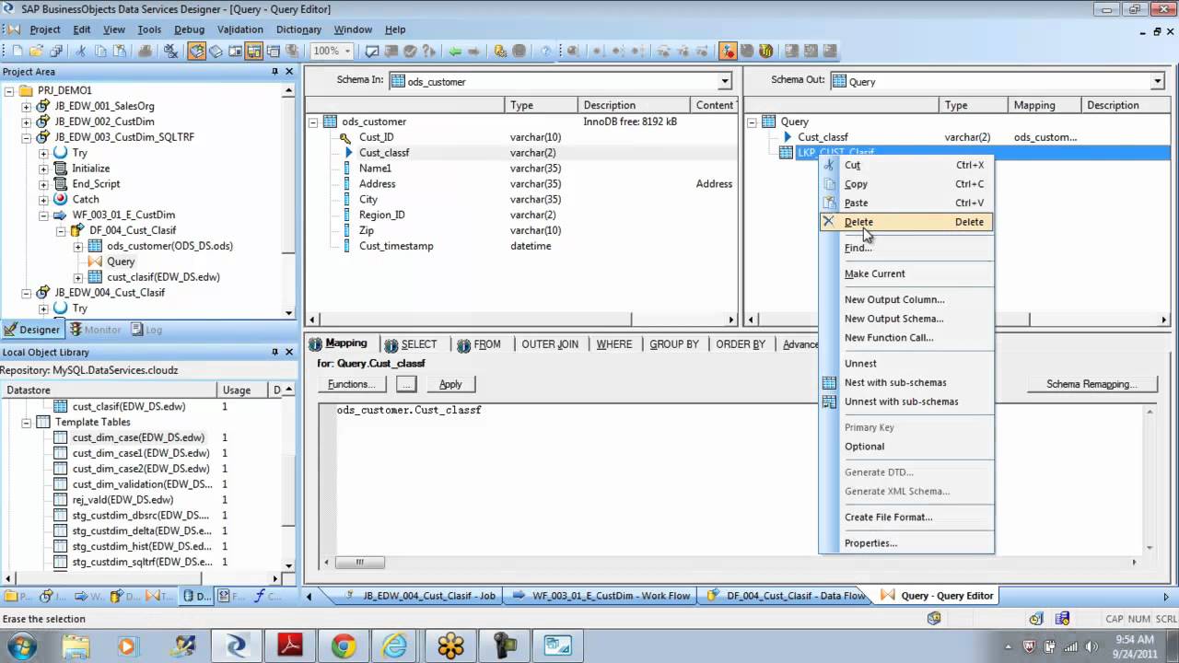Click the Cut scissors toolbar icon
This screenshot has height=663, width=1179.
coord(81,52)
